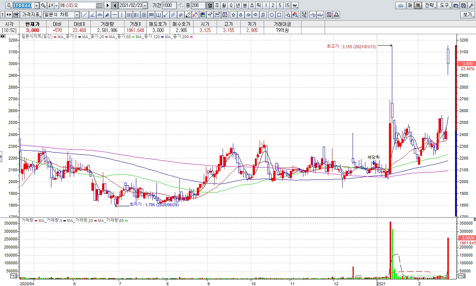Toggle the monthly (월) period button
The width and height of the screenshot is (476, 286).
click(x=224, y=6)
